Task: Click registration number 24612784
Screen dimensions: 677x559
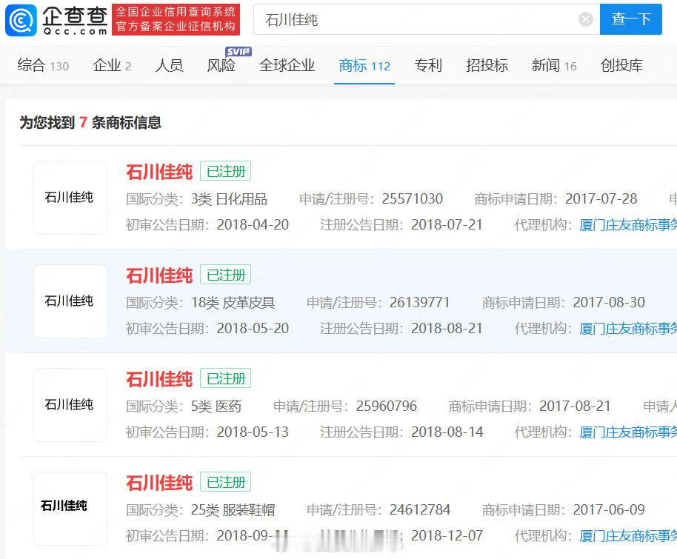Action: (x=420, y=509)
